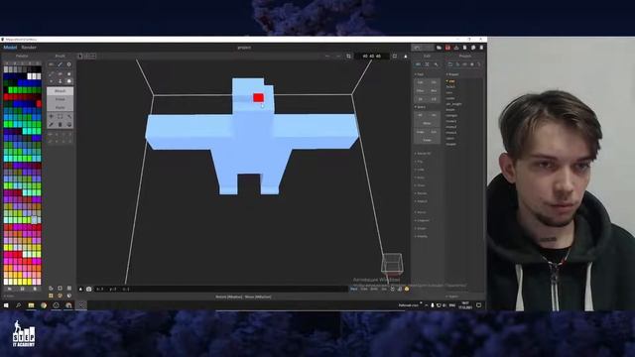Open a project with the folder icon
The width and height of the screenshot is (635, 357).
[439, 48]
